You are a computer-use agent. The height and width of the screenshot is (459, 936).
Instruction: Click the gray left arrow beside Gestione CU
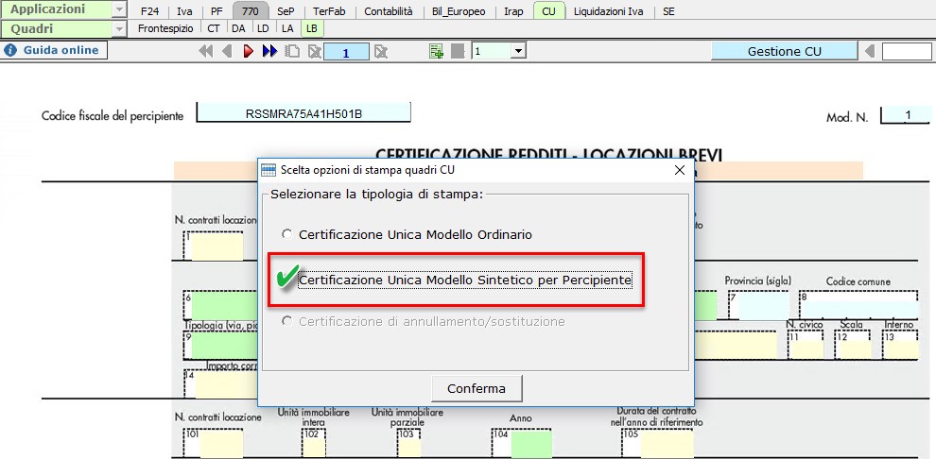coord(869,51)
